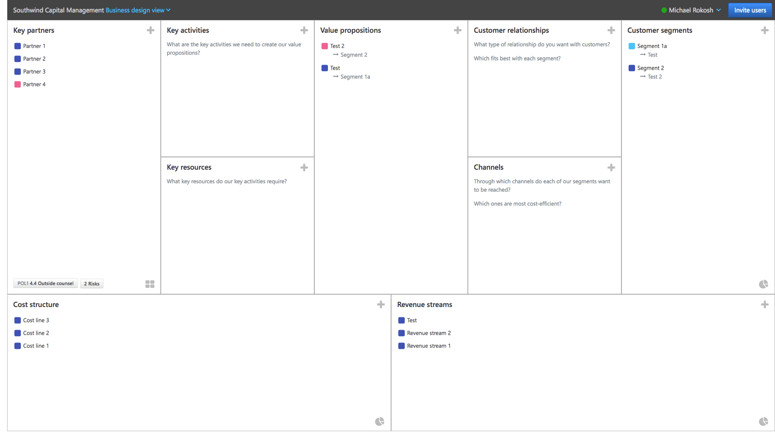Image resolution: width=775 pixels, height=440 pixels.
Task: Add a Key resources item
Action: [304, 168]
